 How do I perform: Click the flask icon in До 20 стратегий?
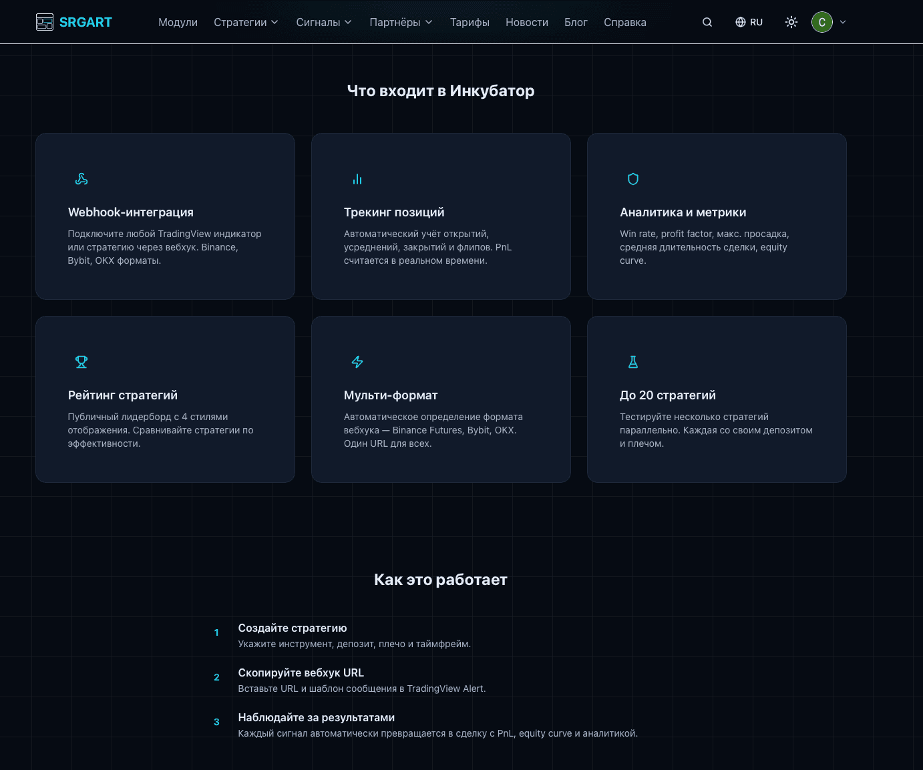click(x=633, y=362)
